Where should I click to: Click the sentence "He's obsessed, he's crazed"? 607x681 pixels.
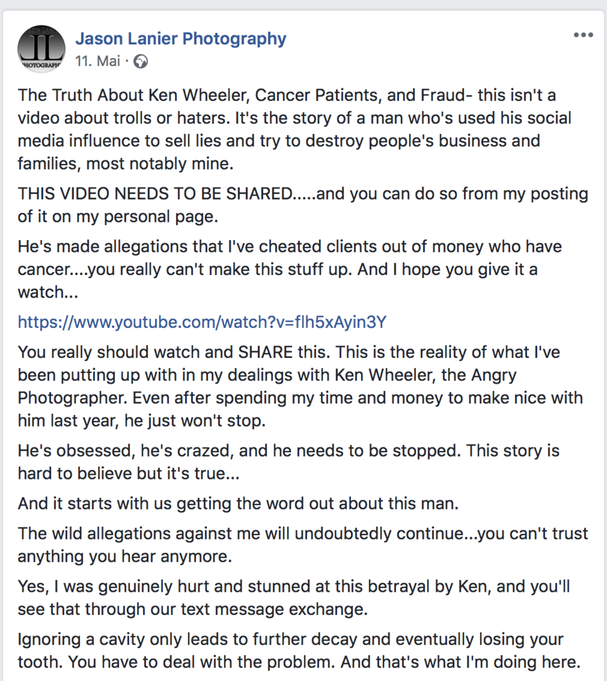(x=144, y=450)
